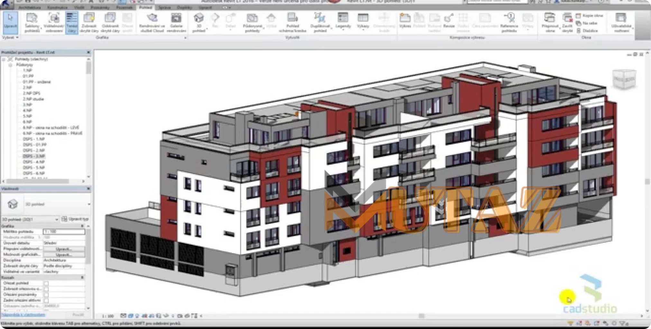Click the selection filter icon in status bar

point(624,323)
